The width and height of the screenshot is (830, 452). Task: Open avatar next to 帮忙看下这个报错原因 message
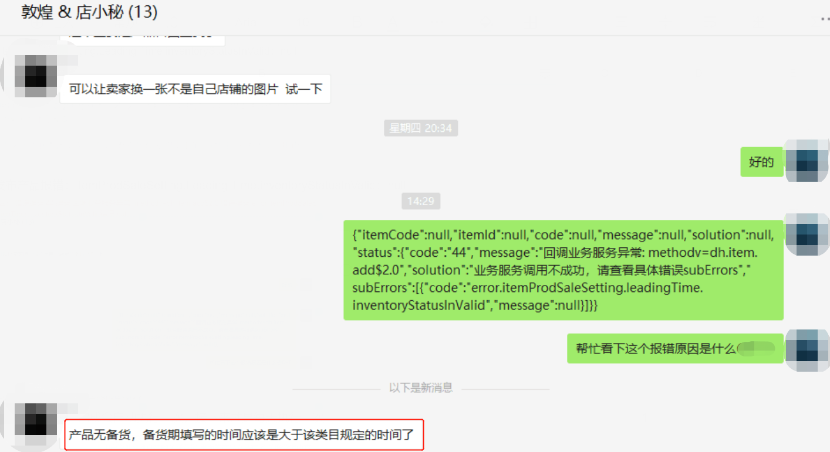tap(807, 350)
